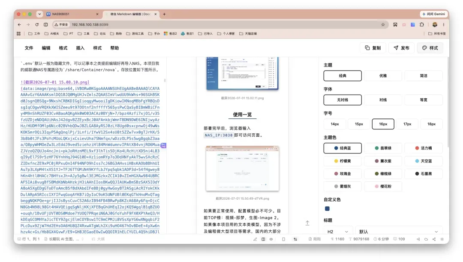This screenshot has width=463, height=262.
Task: Open the apps grid in bookmarks bar
Action: pyautogui.click(x=18, y=34)
